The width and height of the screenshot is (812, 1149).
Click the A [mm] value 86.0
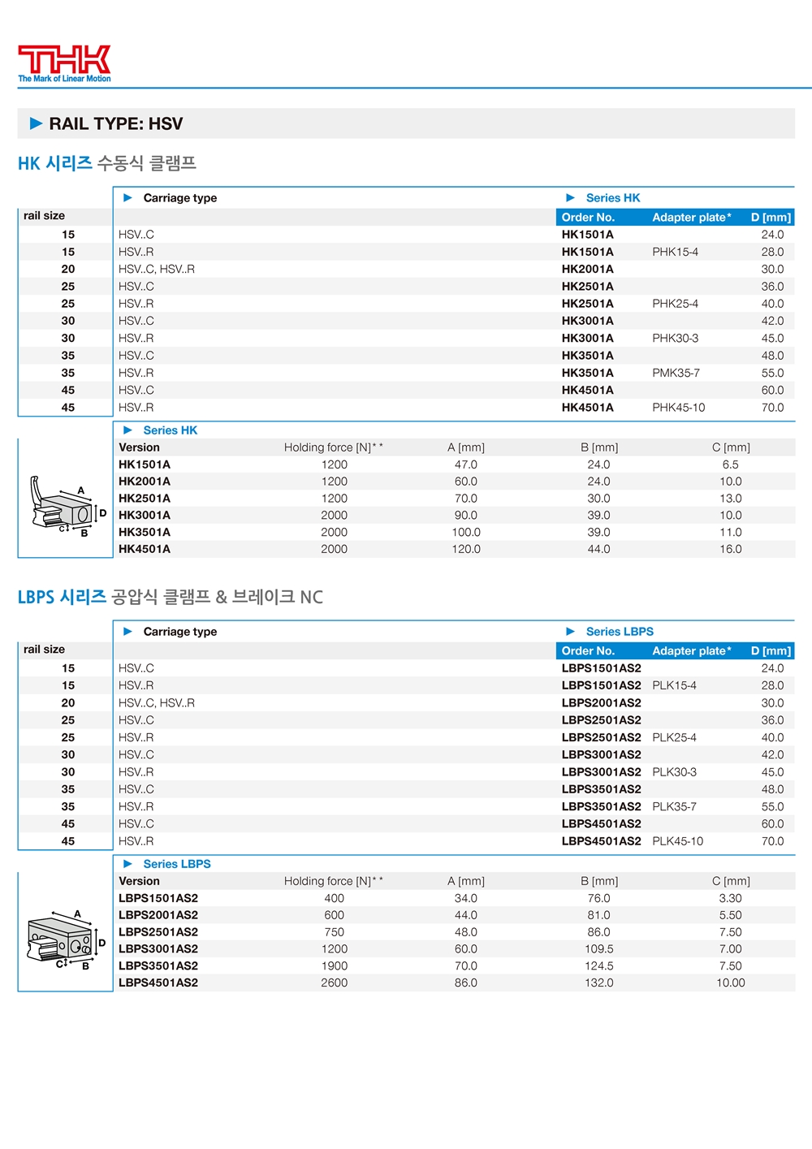pyautogui.click(x=466, y=983)
